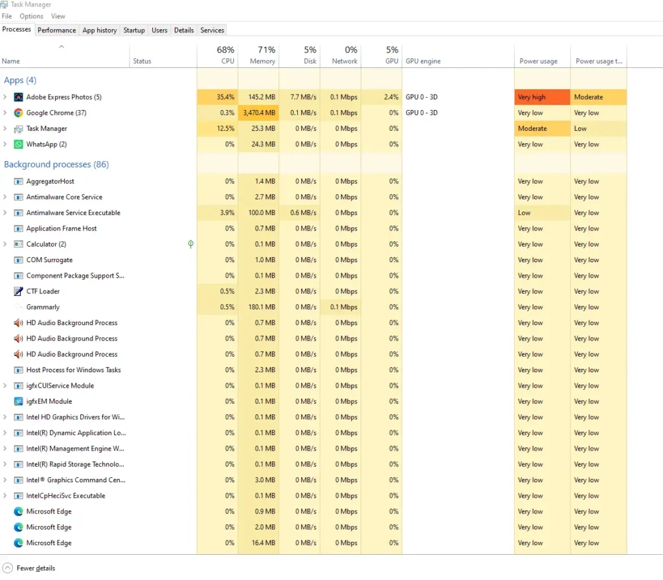Click the Google Chrome icon
663x580 pixels.
point(18,113)
